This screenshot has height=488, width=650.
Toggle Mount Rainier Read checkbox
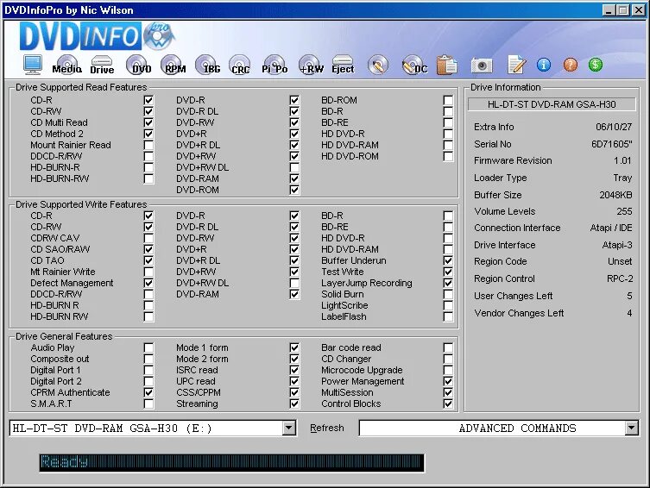148,145
